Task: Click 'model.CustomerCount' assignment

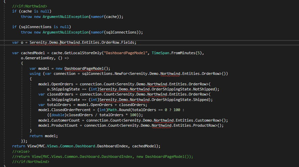Action: tap(59, 121)
